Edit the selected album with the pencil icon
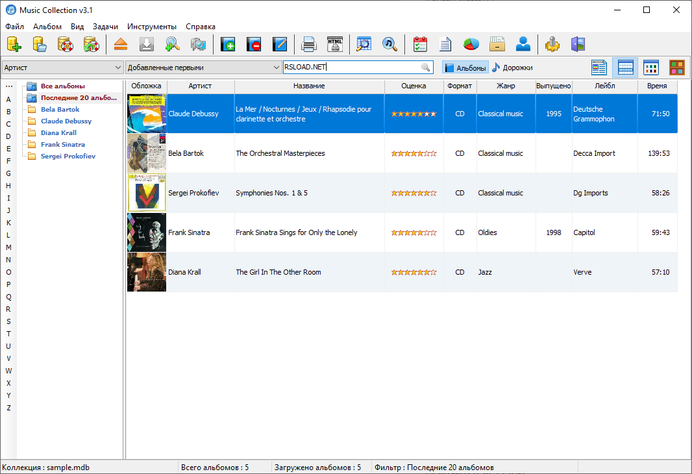Screen dimensions: 692x474 [x=280, y=44]
